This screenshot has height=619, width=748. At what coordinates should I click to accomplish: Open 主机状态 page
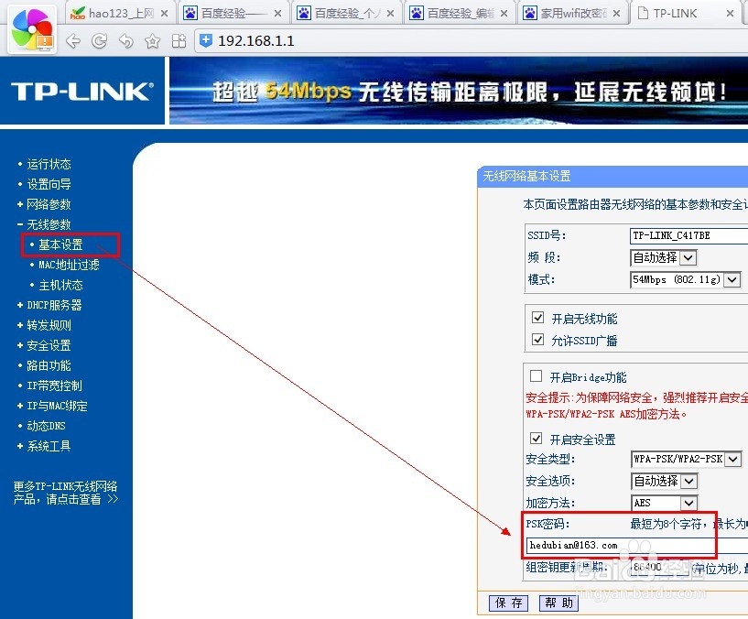coord(60,285)
